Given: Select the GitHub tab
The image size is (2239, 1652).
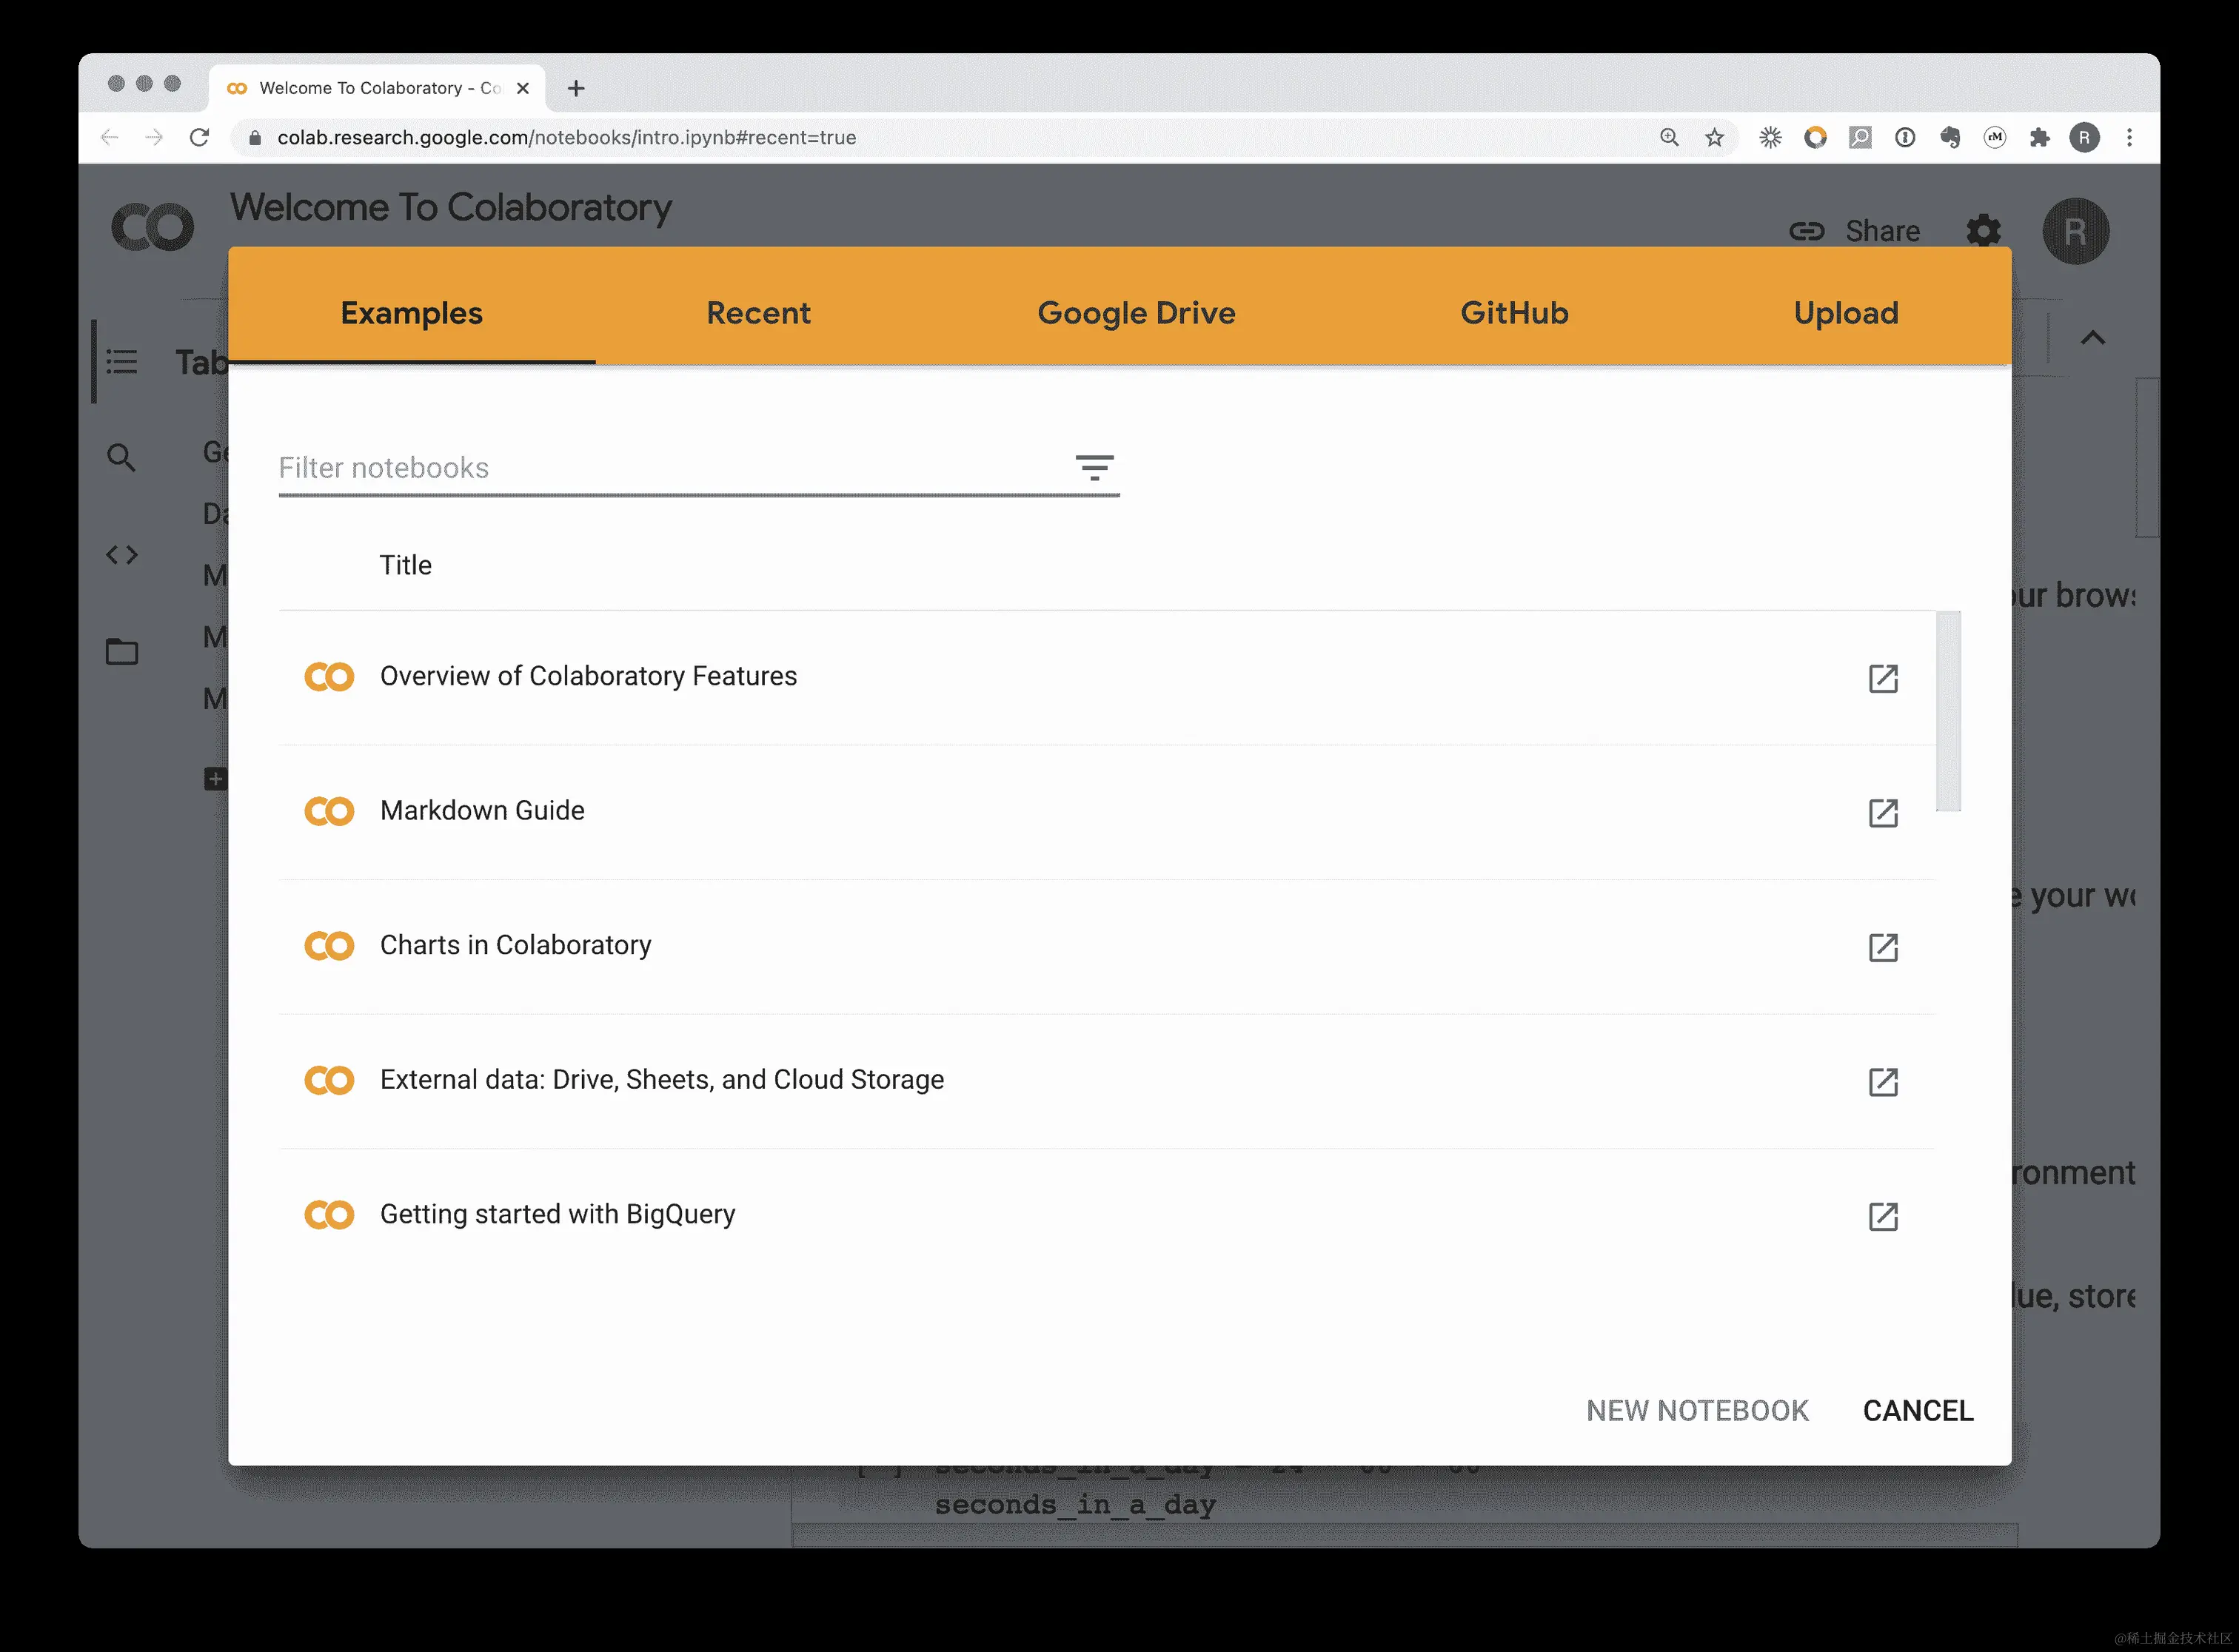Looking at the screenshot, I should 1513,313.
